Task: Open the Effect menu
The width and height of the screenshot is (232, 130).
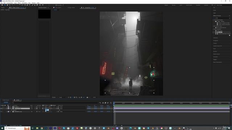Action: point(19,3)
